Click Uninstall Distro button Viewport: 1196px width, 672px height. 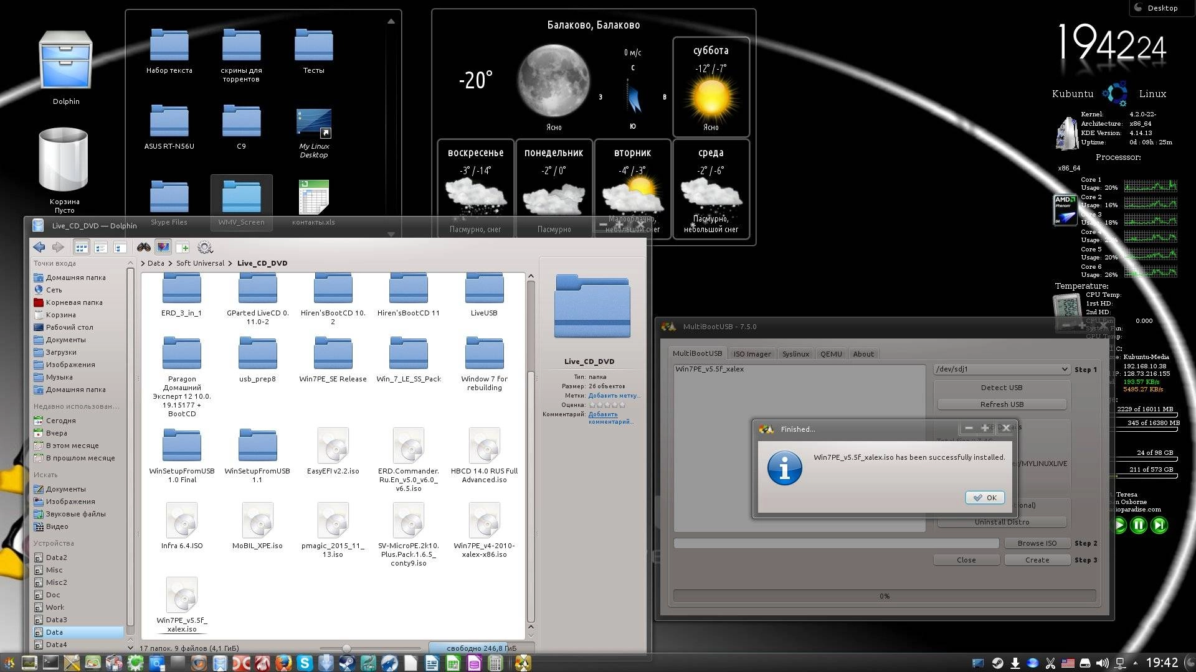(x=1002, y=522)
